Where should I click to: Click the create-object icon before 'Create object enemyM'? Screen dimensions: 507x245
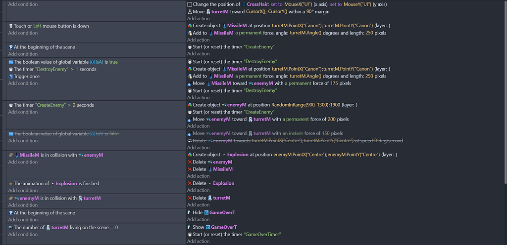click(x=190, y=105)
